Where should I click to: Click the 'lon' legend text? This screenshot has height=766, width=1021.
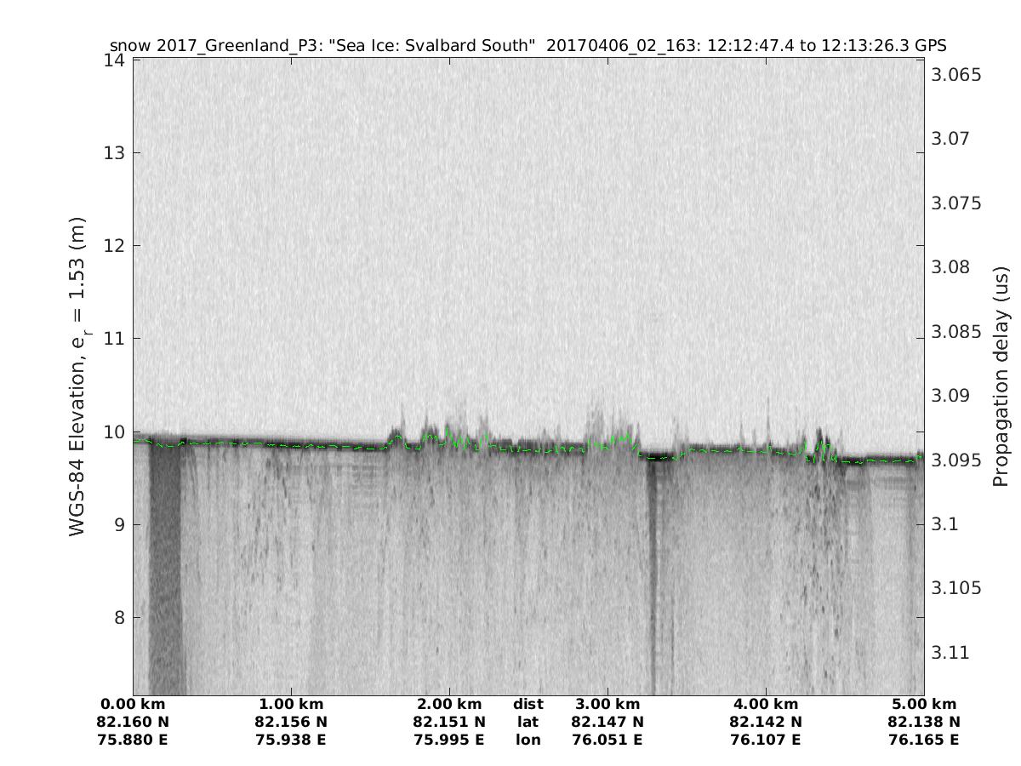coord(528,740)
